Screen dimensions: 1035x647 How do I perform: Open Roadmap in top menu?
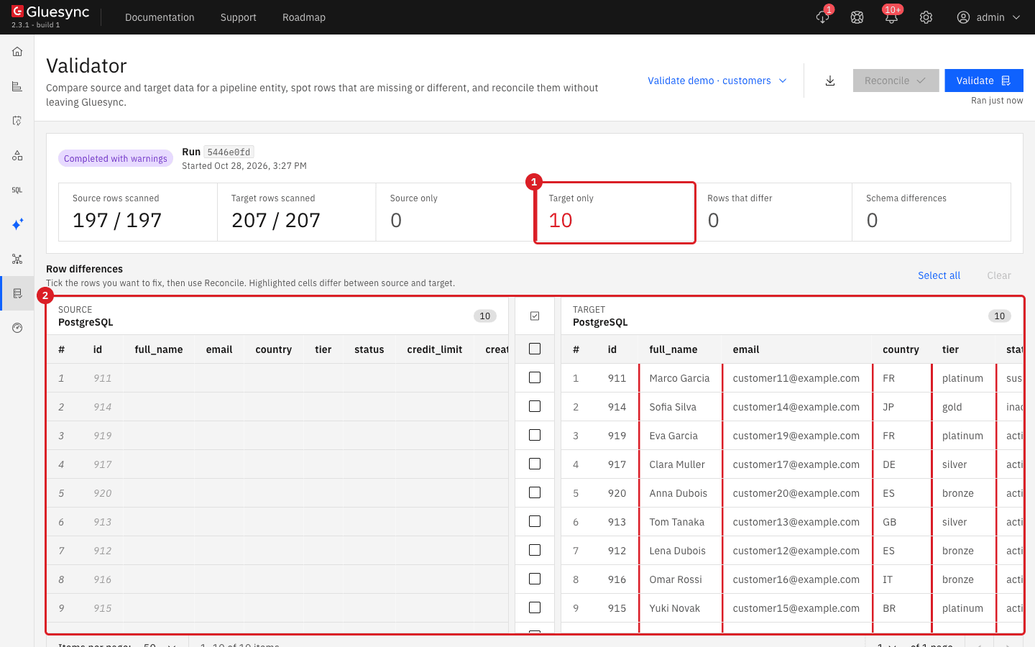[x=304, y=17]
